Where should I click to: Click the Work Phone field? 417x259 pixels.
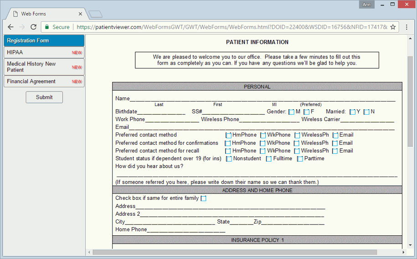(172, 119)
